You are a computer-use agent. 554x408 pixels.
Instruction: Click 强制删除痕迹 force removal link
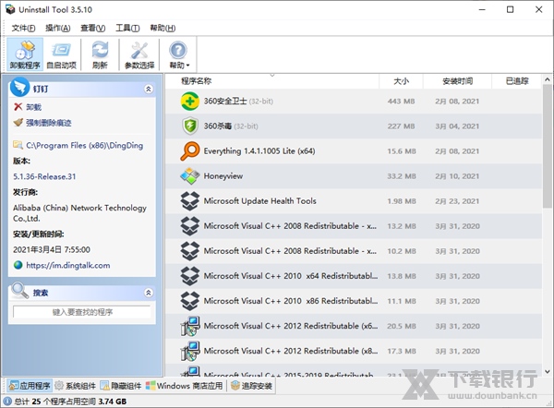(48, 122)
